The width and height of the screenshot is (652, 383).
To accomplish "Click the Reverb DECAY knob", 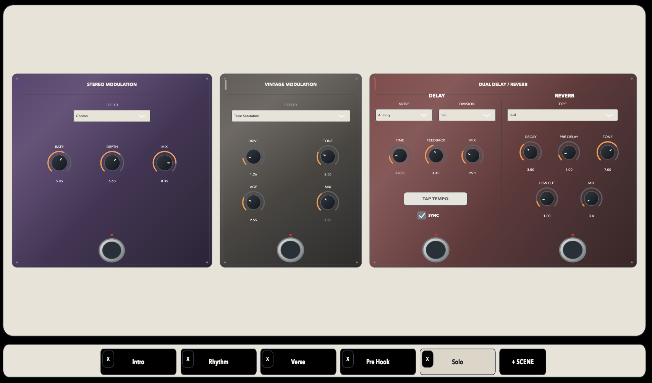I will (531, 153).
